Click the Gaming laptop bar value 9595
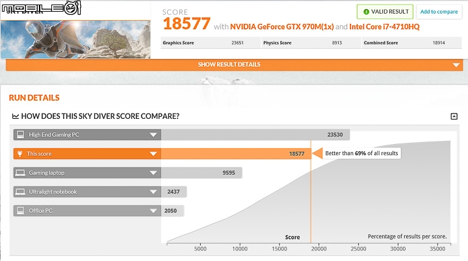 click(229, 173)
